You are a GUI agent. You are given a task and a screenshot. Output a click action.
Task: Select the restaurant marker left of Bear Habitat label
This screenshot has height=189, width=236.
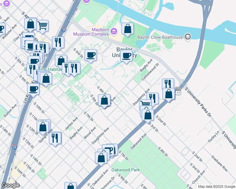[31, 69]
